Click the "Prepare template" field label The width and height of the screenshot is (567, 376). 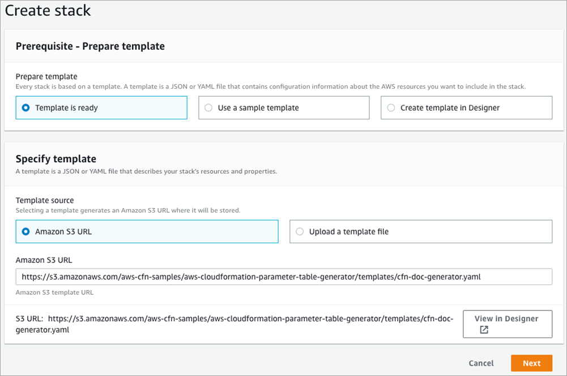click(x=46, y=76)
